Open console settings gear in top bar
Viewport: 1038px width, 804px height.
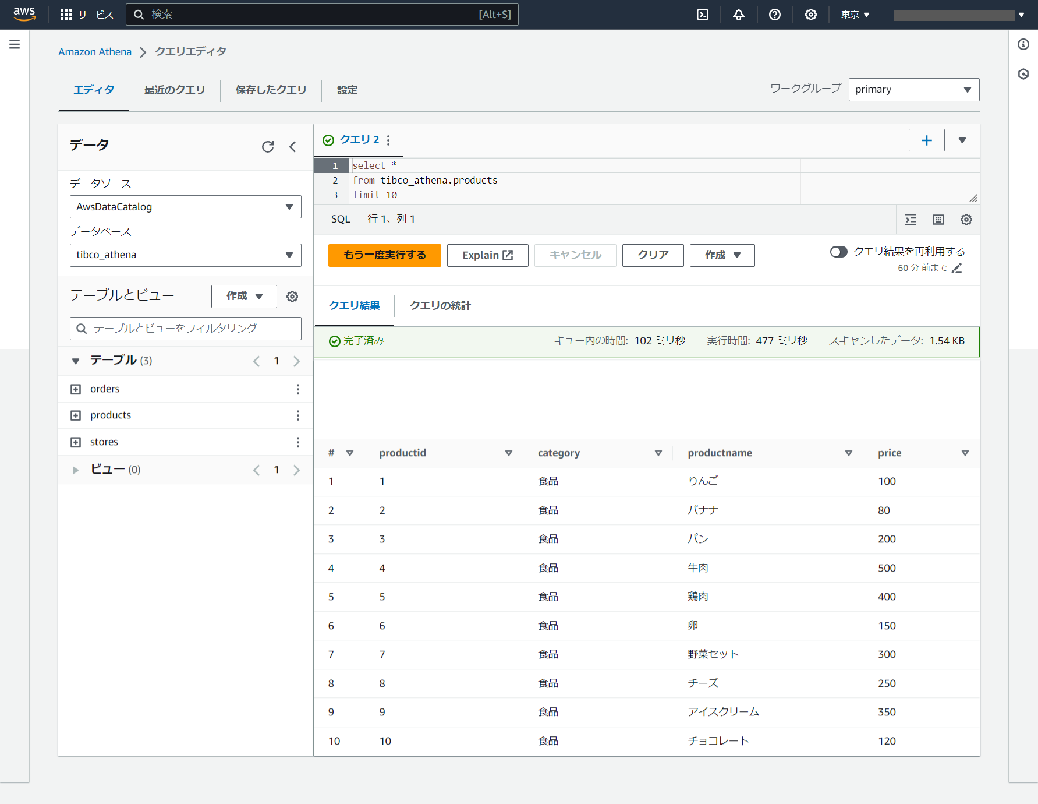click(x=811, y=15)
